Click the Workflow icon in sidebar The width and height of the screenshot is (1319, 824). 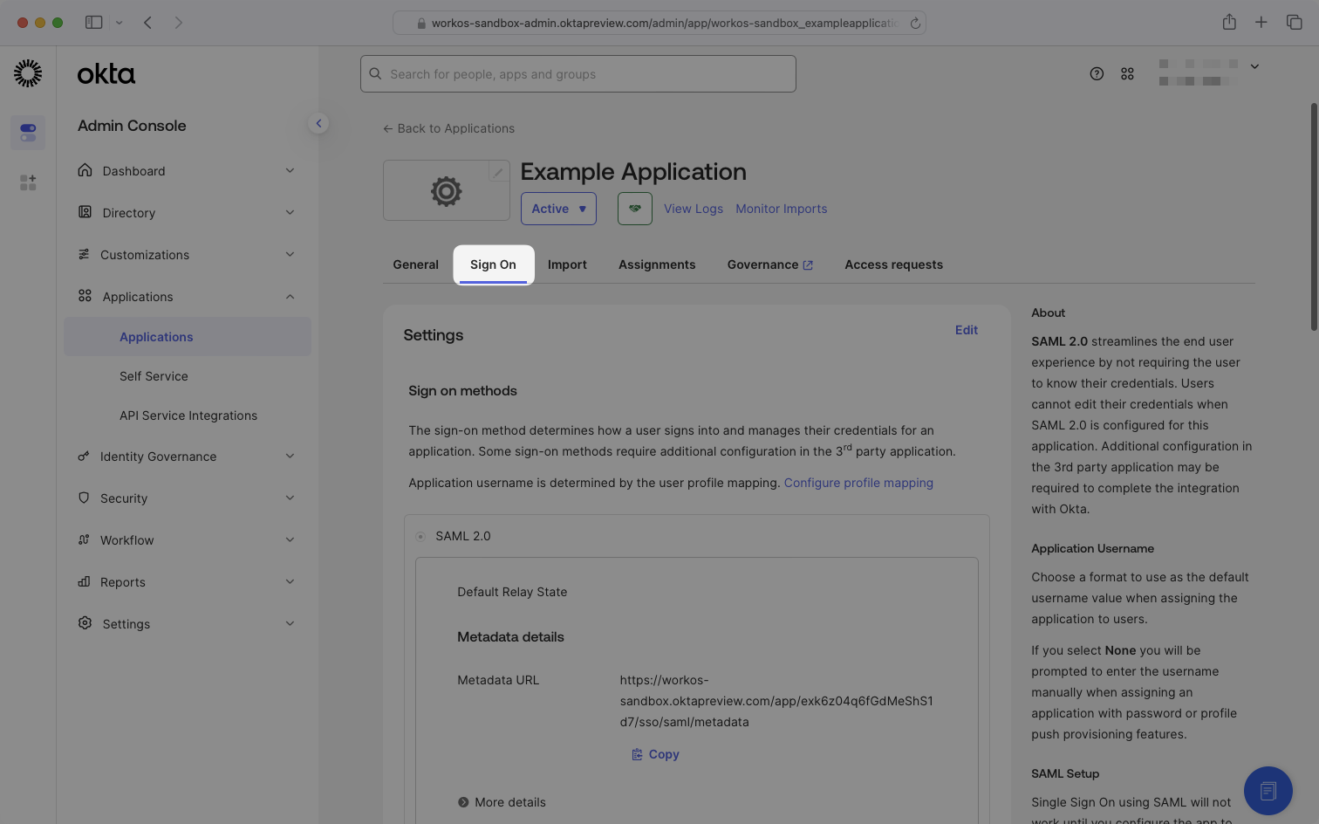[84, 539]
